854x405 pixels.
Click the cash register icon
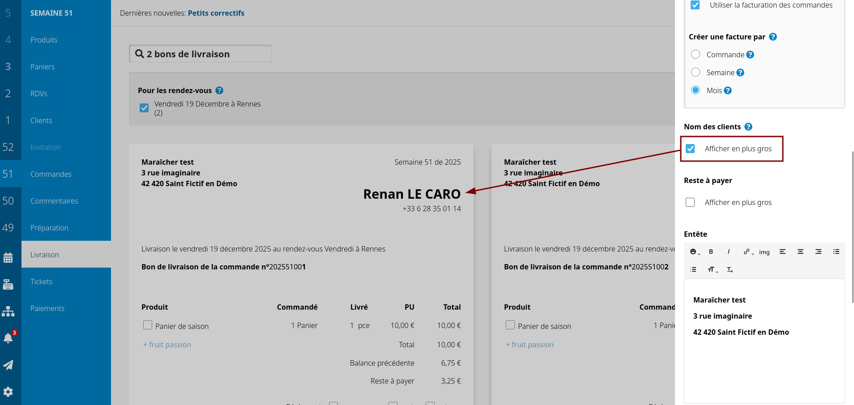click(8, 285)
